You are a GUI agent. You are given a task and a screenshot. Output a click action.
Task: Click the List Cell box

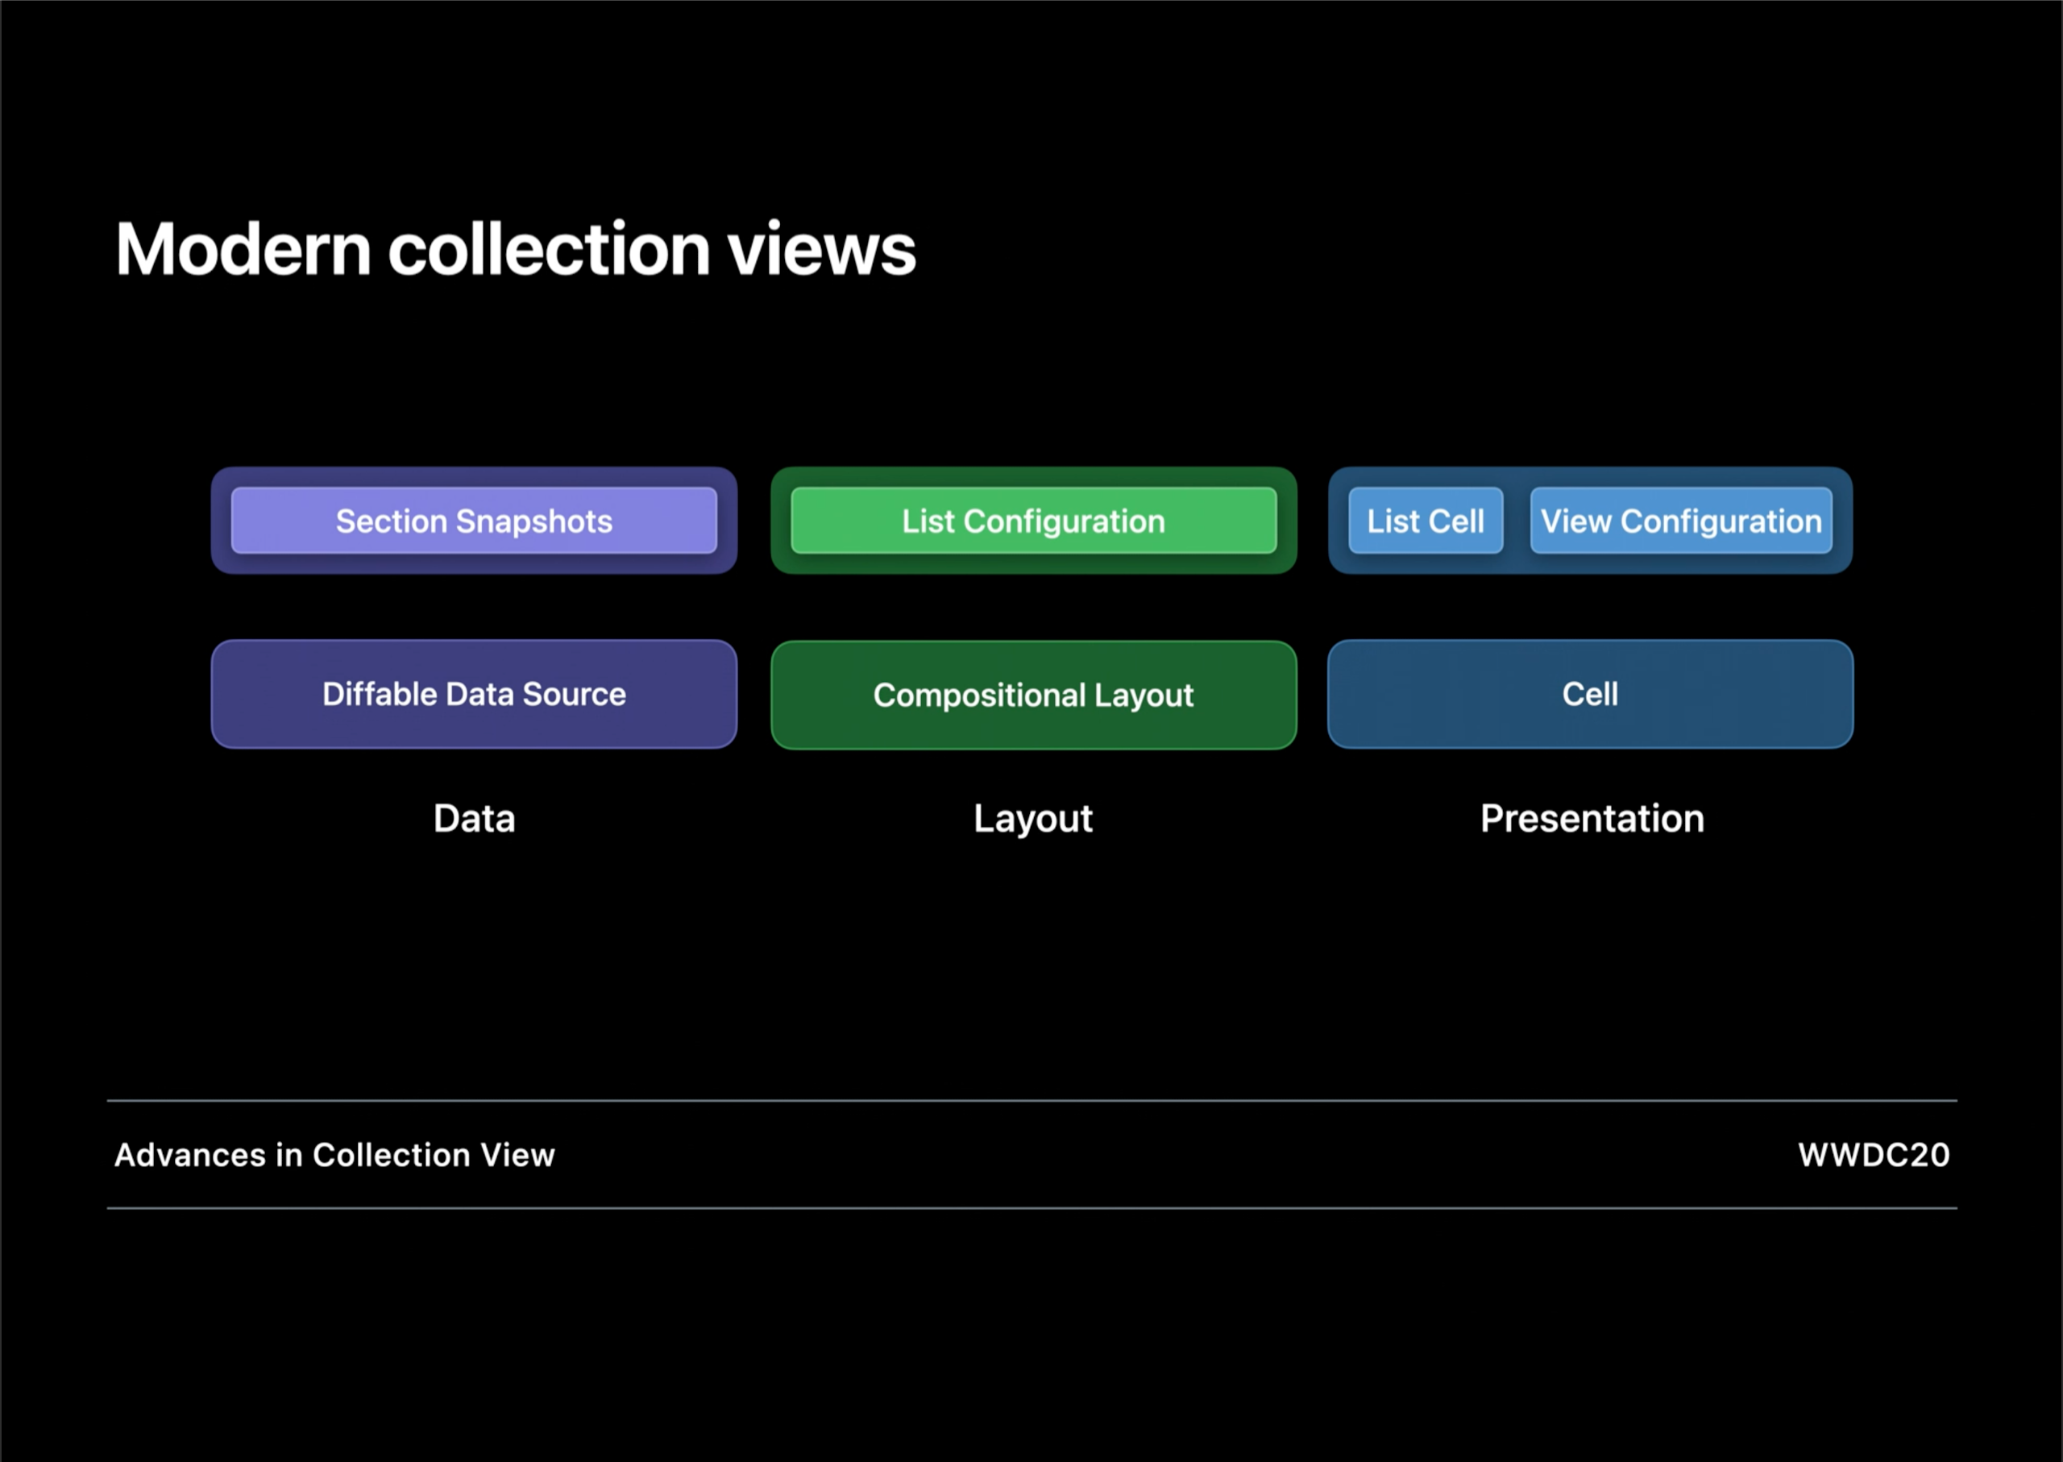point(1425,521)
